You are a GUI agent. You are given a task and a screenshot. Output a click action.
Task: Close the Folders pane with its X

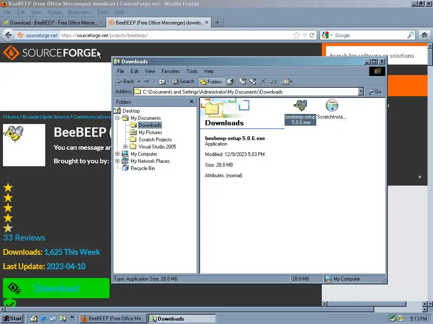(x=192, y=102)
